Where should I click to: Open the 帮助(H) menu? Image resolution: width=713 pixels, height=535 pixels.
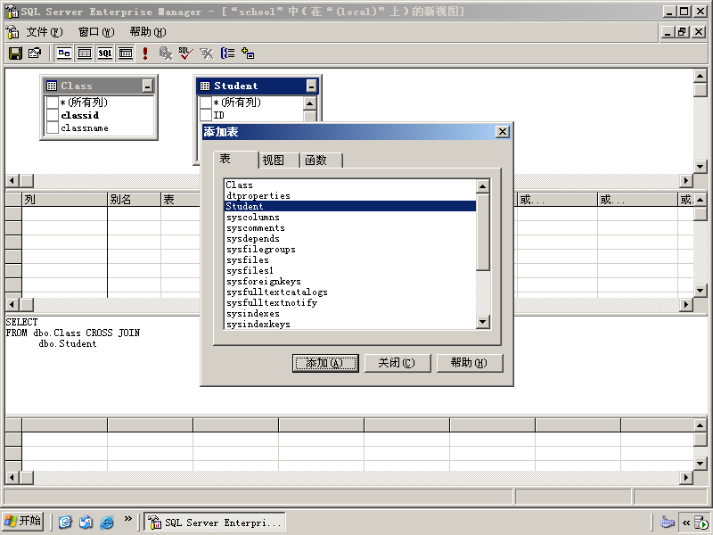coord(148,32)
